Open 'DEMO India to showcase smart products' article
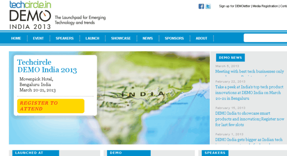The image size is (287, 156). 250,119
